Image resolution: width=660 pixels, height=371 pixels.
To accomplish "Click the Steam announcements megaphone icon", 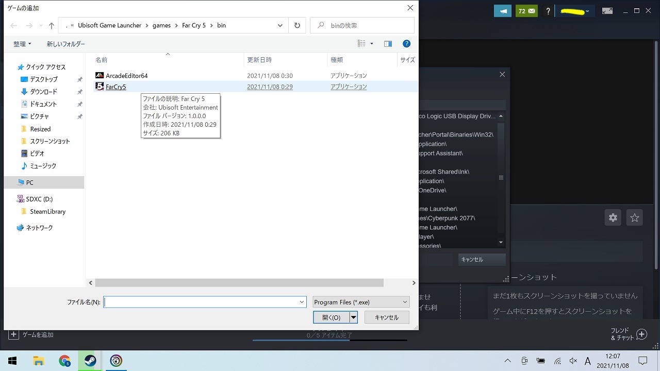I will coord(503,11).
